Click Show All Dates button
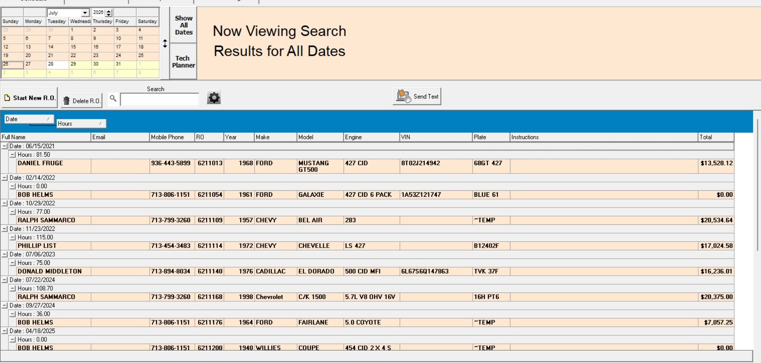 coord(184,25)
